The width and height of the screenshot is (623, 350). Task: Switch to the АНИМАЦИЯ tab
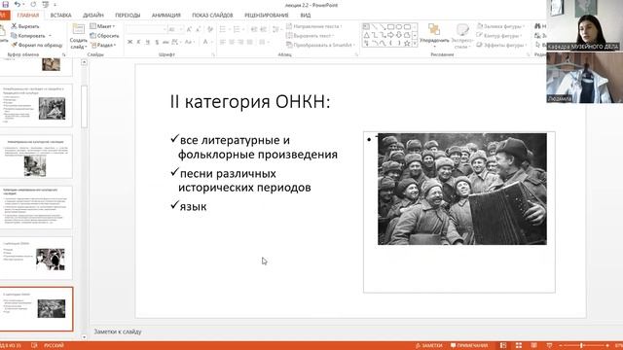[166, 16]
